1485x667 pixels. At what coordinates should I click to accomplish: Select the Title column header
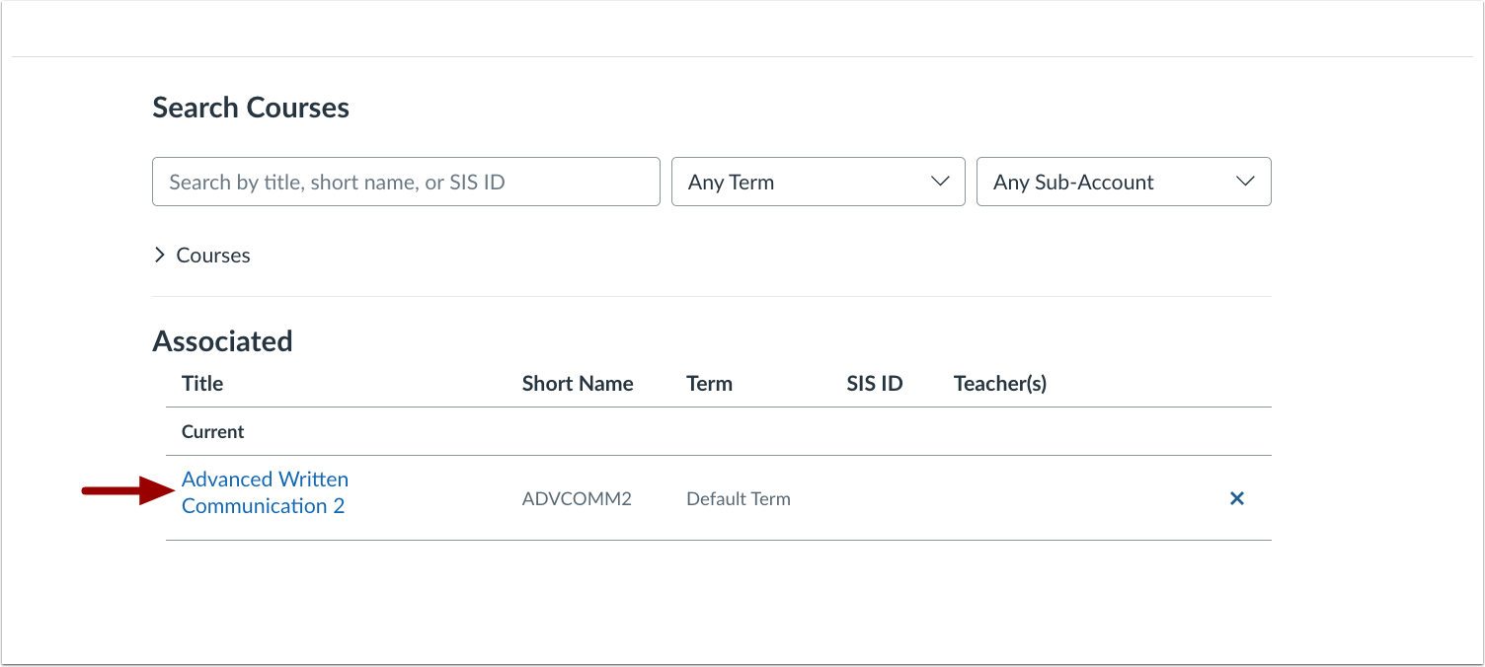[x=201, y=383]
